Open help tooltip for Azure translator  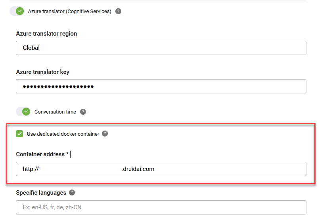118,11
